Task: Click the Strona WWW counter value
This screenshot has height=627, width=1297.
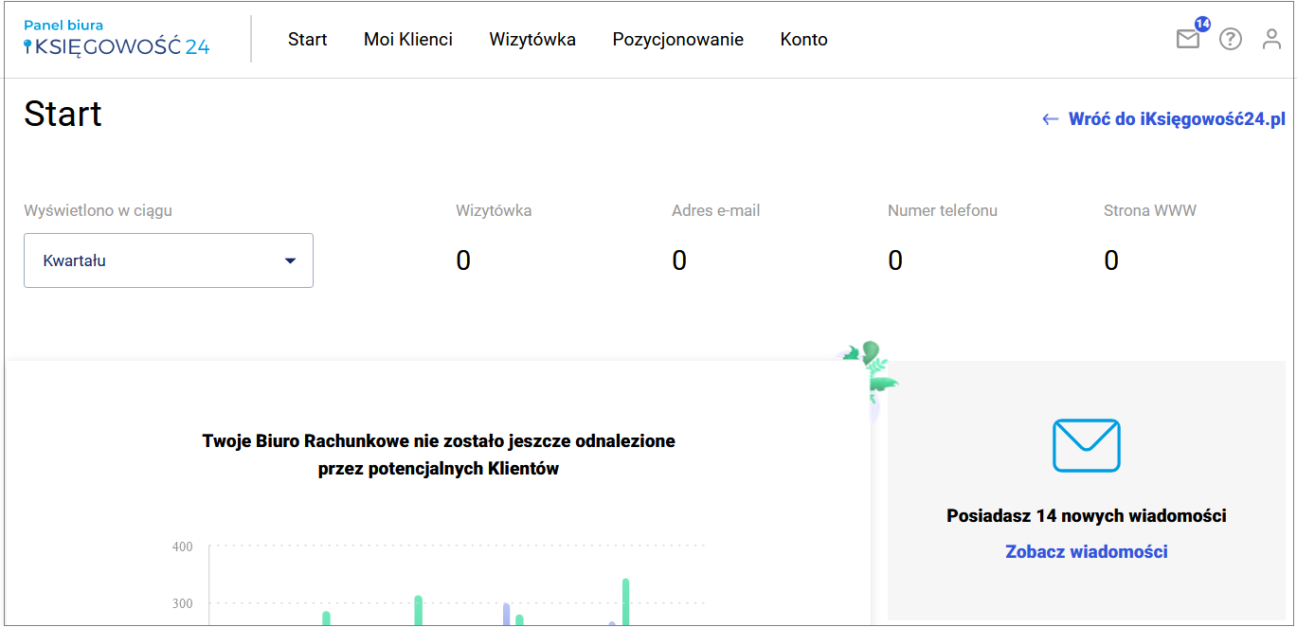Action: click(x=1111, y=260)
